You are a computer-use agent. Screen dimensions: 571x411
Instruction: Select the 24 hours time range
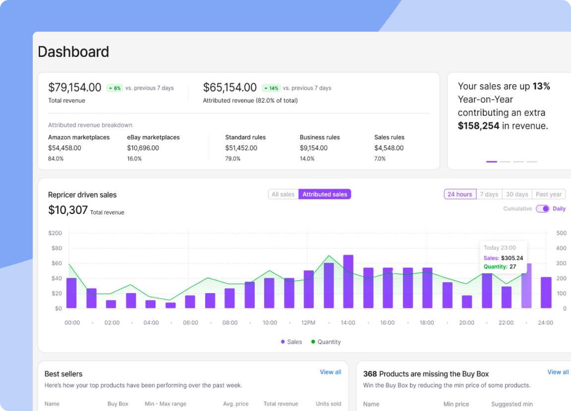pos(459,194)
